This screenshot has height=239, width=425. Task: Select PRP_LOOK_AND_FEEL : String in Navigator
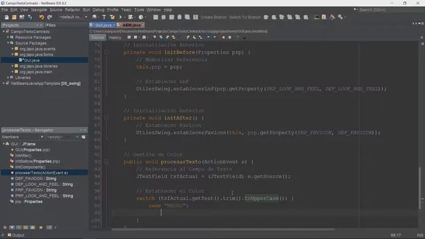pos(44,196)
